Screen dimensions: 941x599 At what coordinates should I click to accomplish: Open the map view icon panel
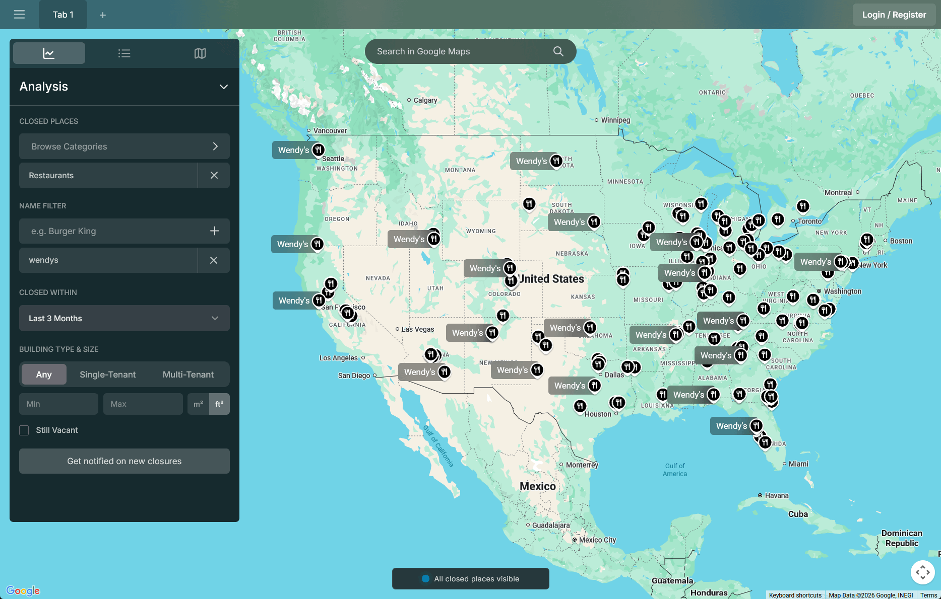click(x=200, y=53)
